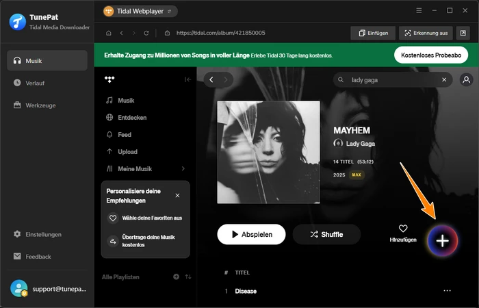Open the Werkzeuge tools section
The width and height of the screenshot is (479, 308).
pos(47,105)
